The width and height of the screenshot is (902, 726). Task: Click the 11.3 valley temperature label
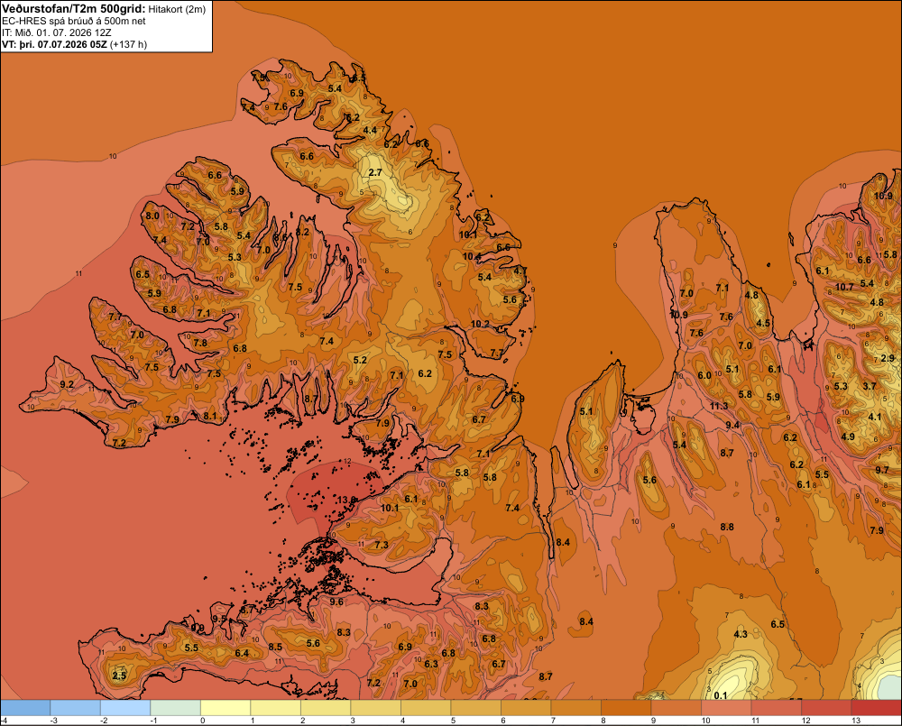(719, 406)
